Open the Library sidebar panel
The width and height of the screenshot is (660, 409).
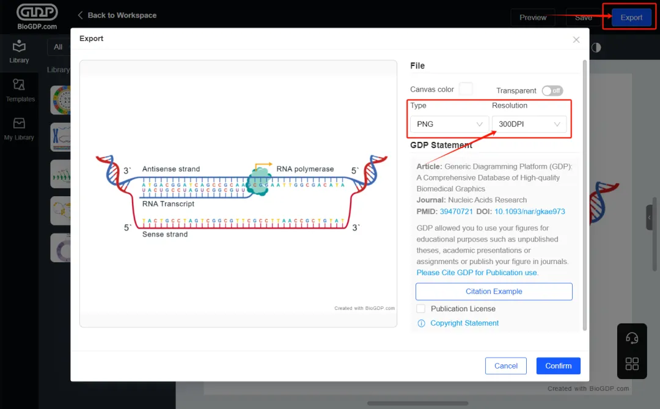click(x=19, y=51)
